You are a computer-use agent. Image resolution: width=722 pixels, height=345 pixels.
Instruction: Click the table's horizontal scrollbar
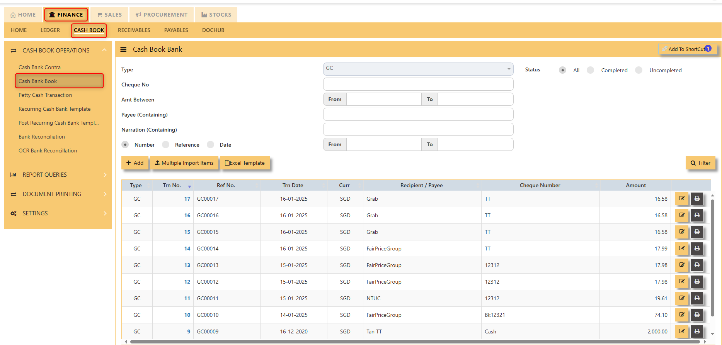415,342
